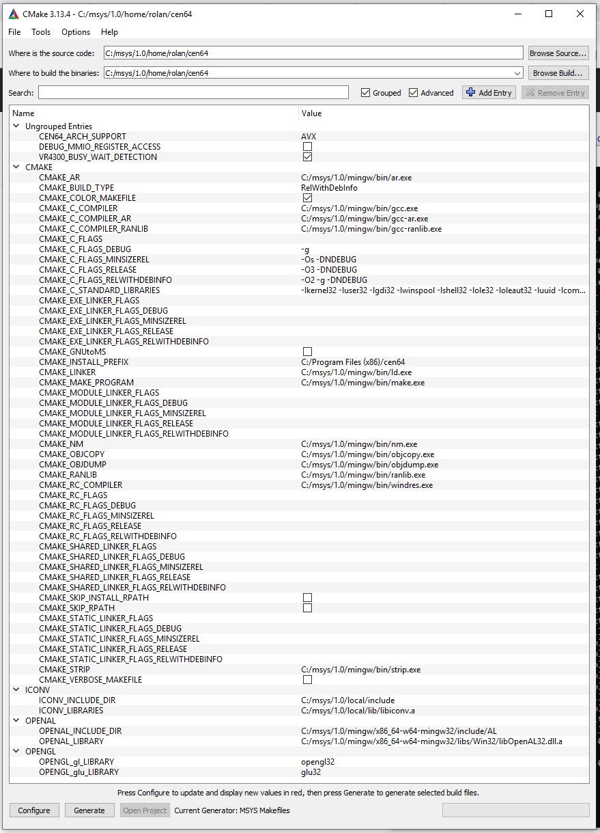Image resolution: width=600 pixels, height=833 pixels.
Task: Uncheck the Grouped option
Action: (x=367, y=92)
